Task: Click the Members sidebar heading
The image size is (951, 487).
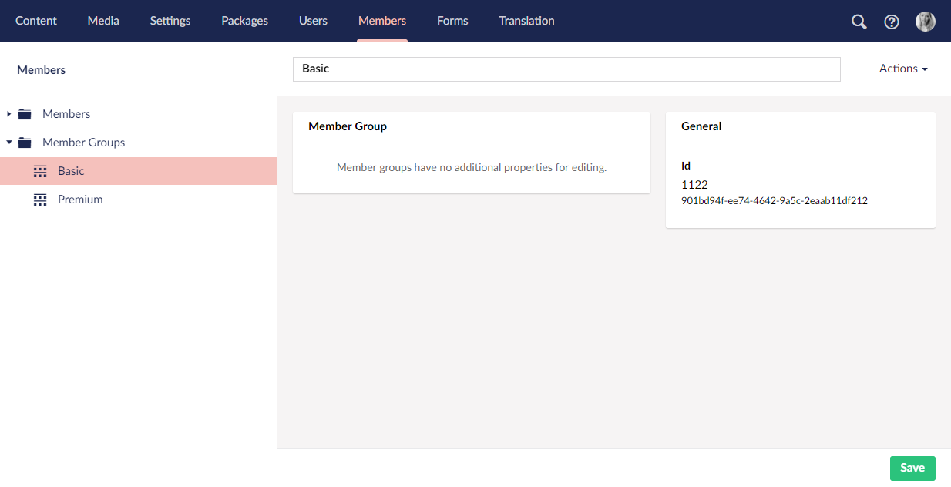Action: tap(42, 70)
